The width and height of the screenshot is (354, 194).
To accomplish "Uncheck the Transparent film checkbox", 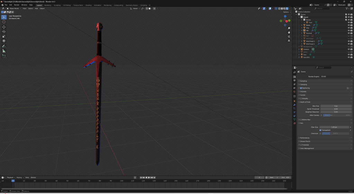I will 320,130.
